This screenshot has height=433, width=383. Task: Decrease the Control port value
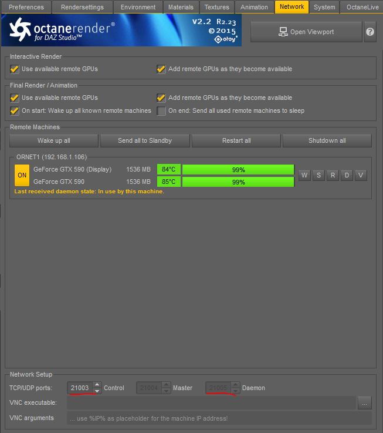coord(97,391)
